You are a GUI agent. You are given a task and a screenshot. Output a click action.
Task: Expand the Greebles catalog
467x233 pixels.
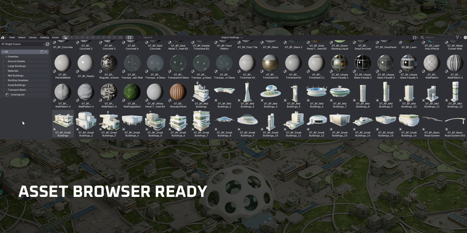tap(6, 57)
